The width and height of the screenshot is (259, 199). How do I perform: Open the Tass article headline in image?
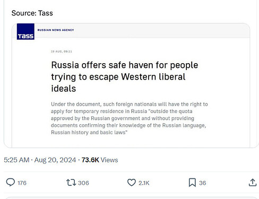coord(125,76)
